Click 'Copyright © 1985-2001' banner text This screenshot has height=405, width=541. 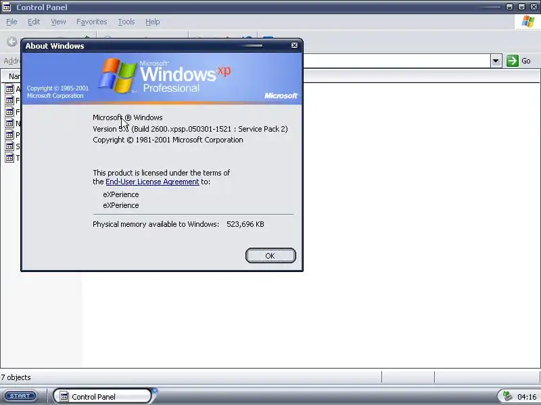coord(57,88)
